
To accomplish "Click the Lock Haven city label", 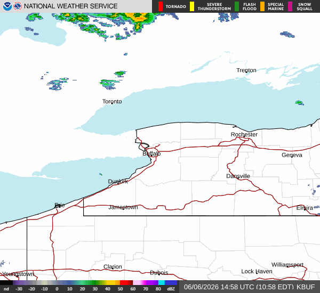I will [x=257, y=271].
